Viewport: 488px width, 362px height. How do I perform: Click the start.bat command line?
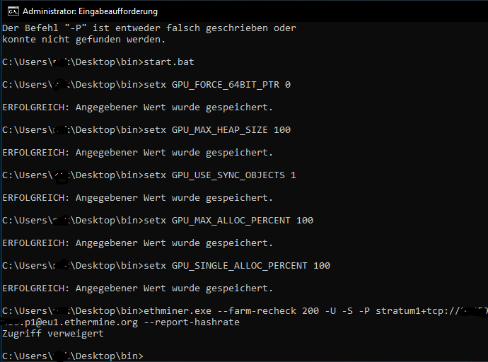pos(98,62)
